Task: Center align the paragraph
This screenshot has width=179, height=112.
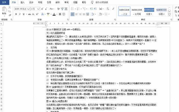Action: 76,14
